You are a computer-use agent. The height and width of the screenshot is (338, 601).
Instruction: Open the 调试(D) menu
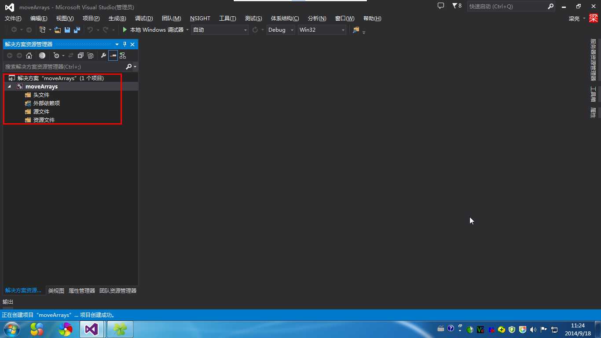[x=144, y=18]
